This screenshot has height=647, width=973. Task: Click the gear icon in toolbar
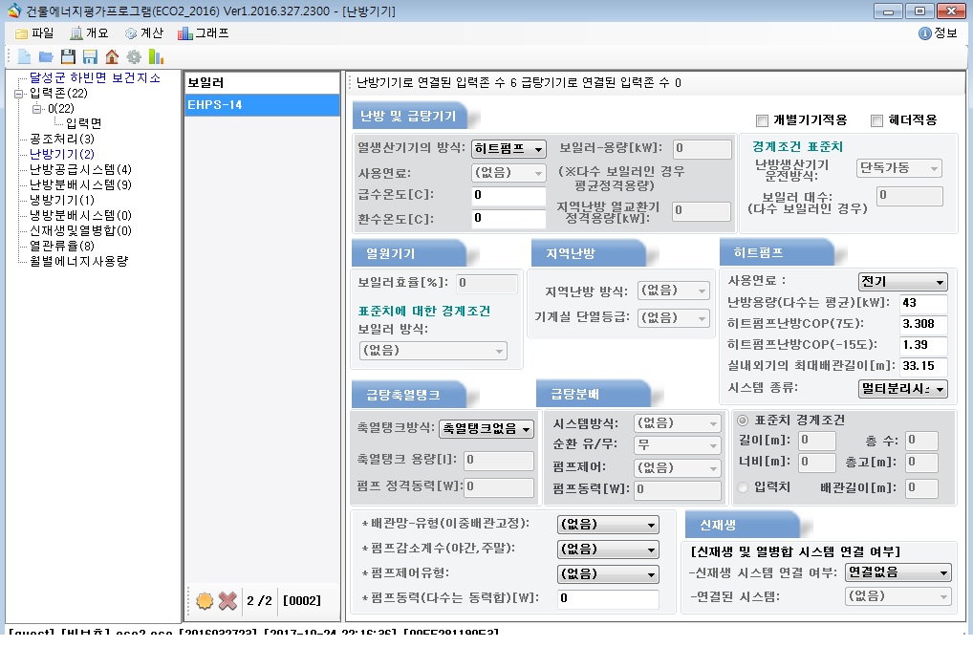pos(134,56)
